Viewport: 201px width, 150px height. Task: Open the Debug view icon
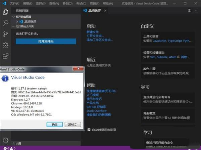pos(5,45)
